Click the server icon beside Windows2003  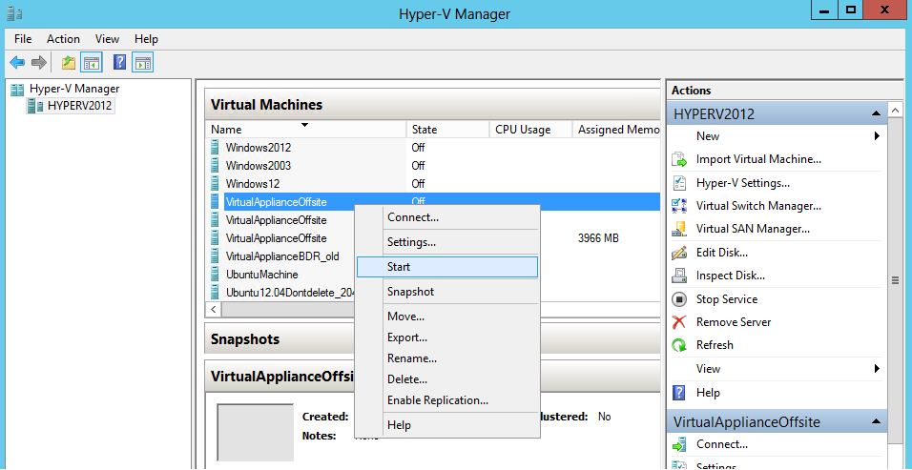pyautogui.click(x=216, y=166)
